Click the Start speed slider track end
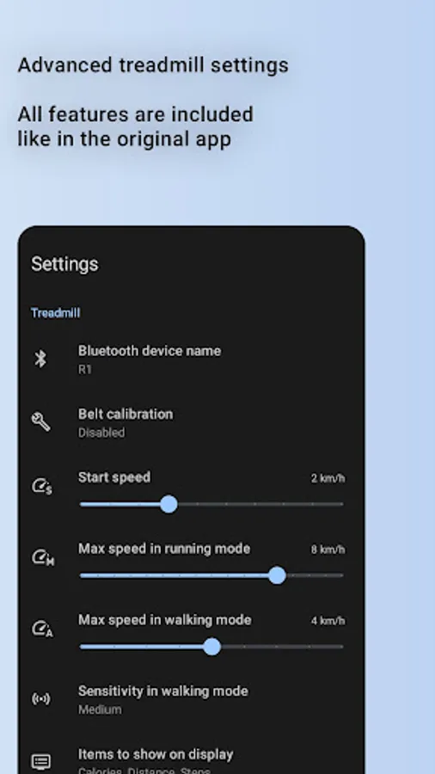Viewport: 435px width, 774px height. 341,504
